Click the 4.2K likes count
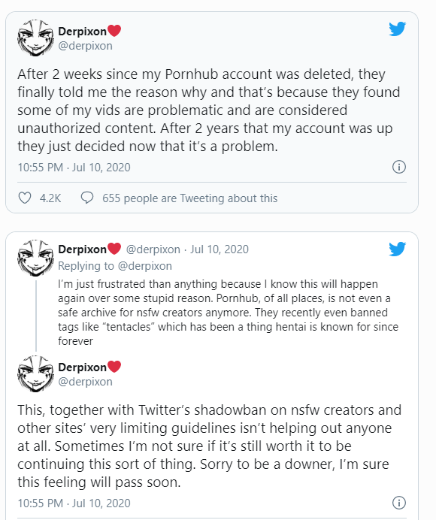 tap(50, 198)
